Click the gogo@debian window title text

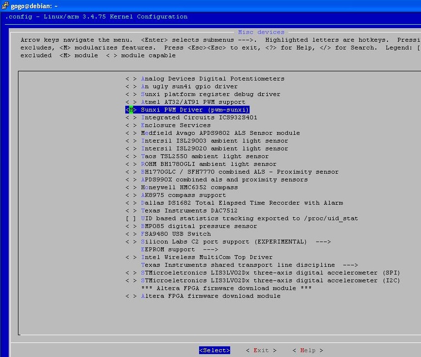[34, 6]
